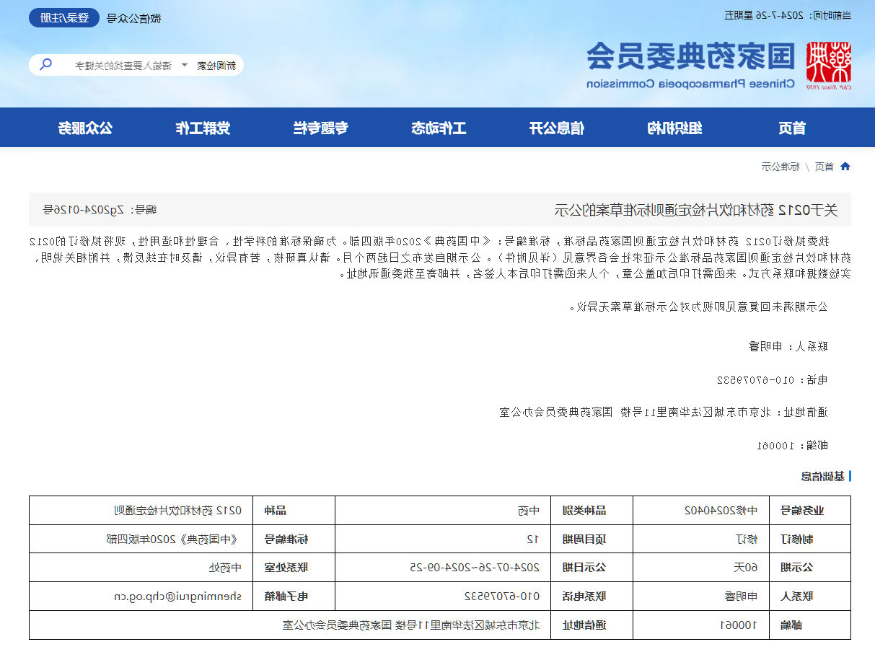Choose 专题专栏 in the navigation bar
Screen dimensions: 875x647
click(320, 128)
